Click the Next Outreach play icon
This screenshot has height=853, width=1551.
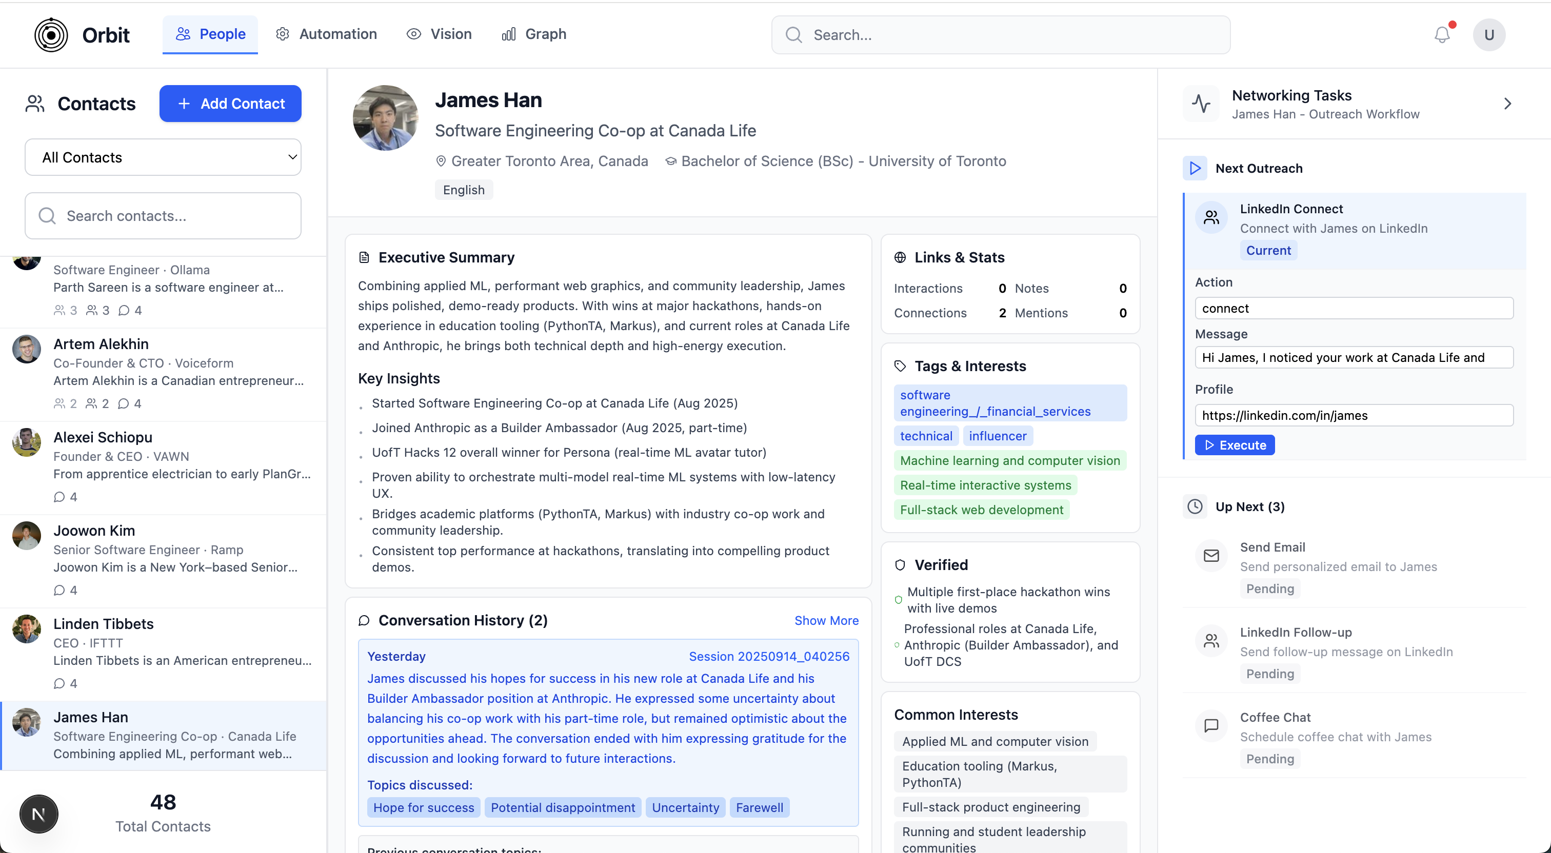[1195, 169]
